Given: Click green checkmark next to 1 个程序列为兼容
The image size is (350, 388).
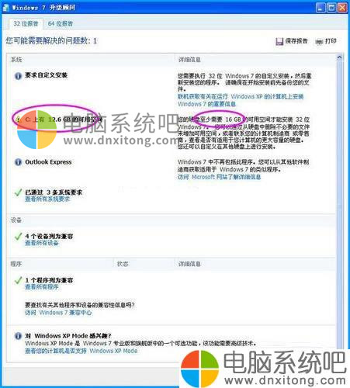Looking at the screenshot, I should click(x=18, y=280).
